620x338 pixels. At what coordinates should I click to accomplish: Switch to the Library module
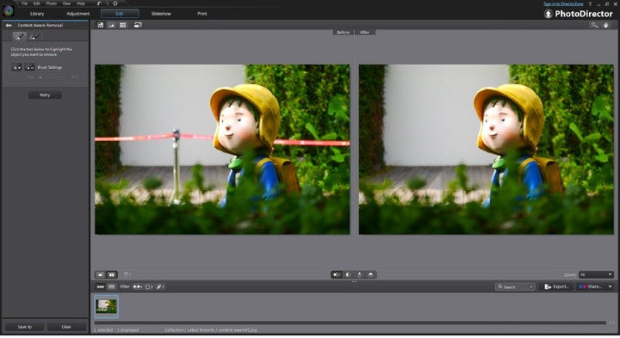coord(37,14)
